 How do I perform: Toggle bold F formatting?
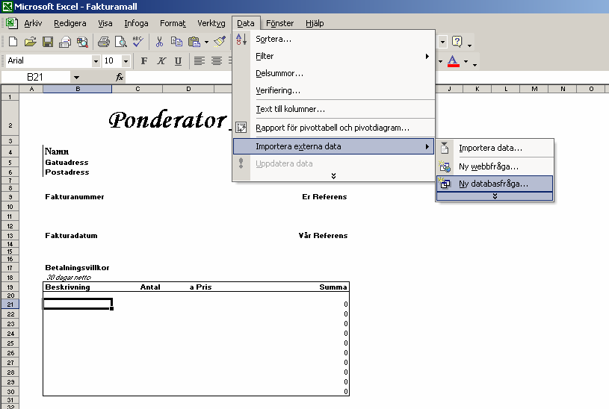point(144,61)
